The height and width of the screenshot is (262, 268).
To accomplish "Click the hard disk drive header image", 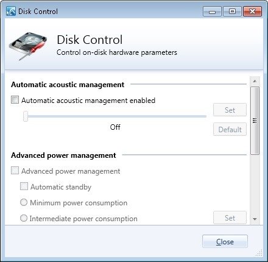I will point(28,46).
